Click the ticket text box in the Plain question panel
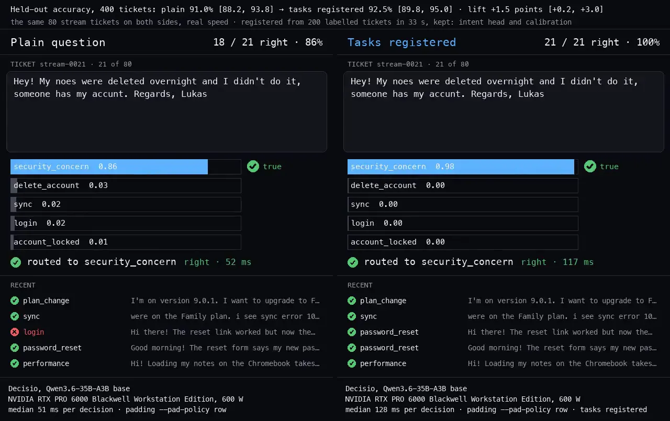Image resolution: width=670 pixels, height=421 pixels. click(x=166, y=112)
